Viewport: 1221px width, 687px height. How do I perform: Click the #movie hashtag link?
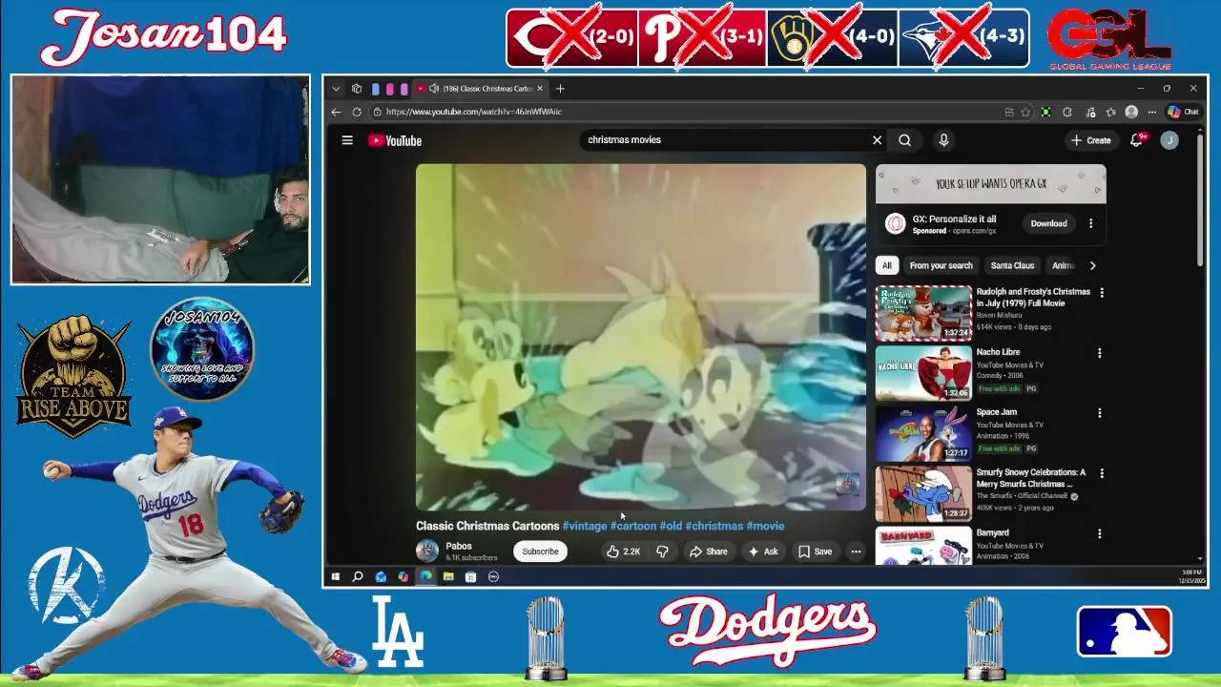click(765, 526)
